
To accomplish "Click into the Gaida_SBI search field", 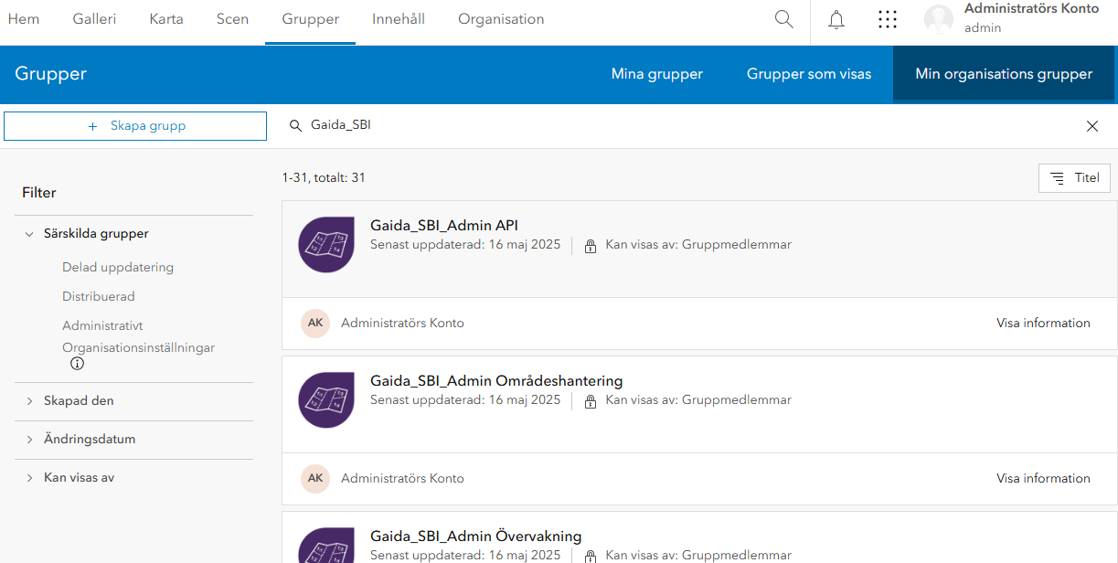I will [640, 125].
